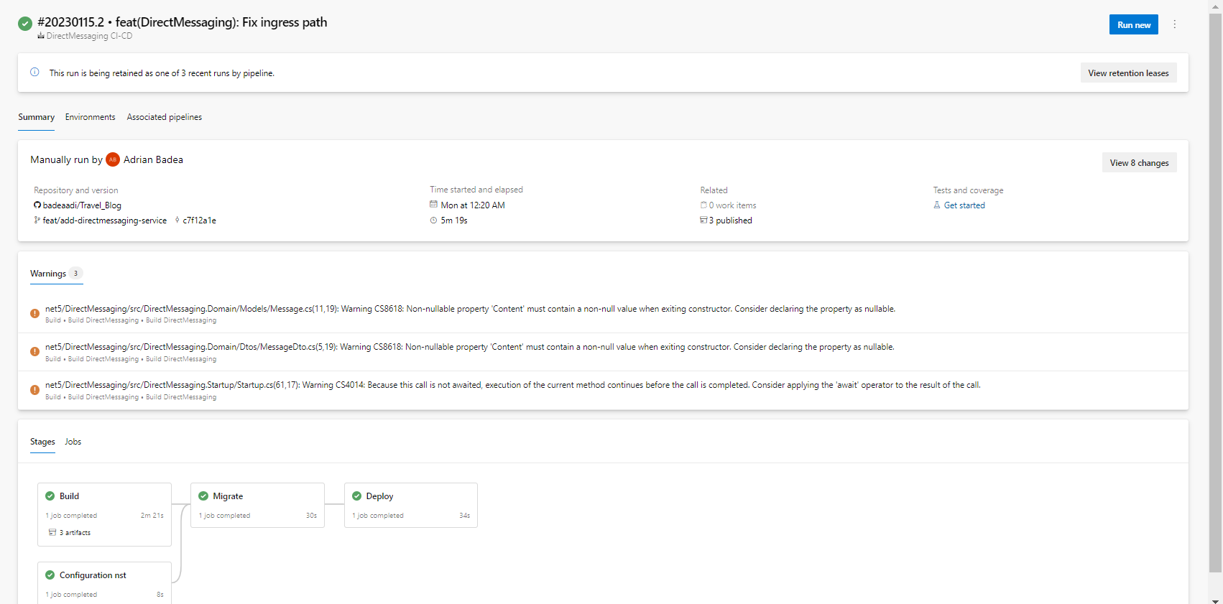This screenshot has height=604, width=1223.
Task: Switch to the Summary tab
Action: pos(37,117)
